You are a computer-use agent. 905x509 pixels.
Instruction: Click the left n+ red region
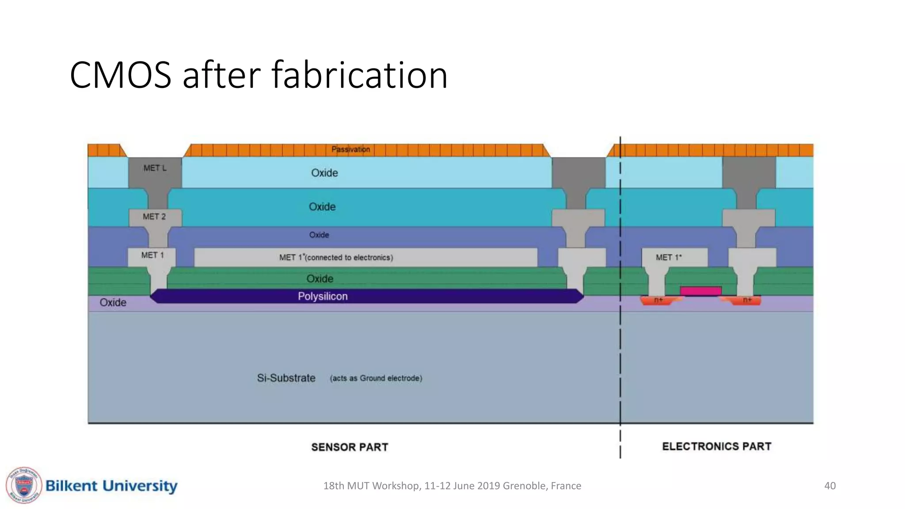[x=658, y=300]
